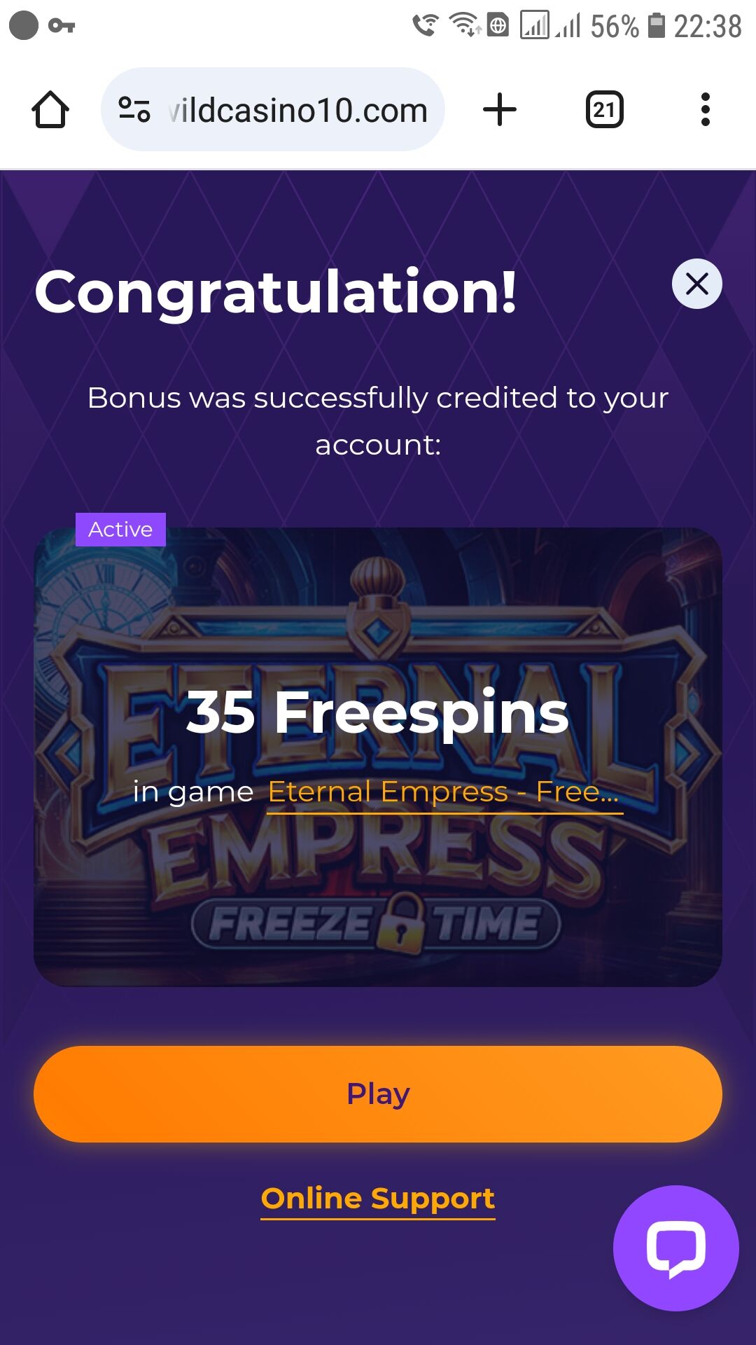This screenshot has height=1345, width=756.
Task: Open the Online Support link
Action: 378,1199
